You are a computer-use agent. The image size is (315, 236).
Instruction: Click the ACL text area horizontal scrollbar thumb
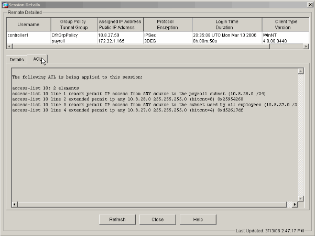(x=152, y=204)
